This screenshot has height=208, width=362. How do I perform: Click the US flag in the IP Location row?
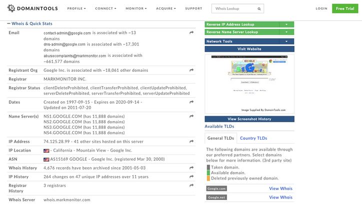point(46,151)
